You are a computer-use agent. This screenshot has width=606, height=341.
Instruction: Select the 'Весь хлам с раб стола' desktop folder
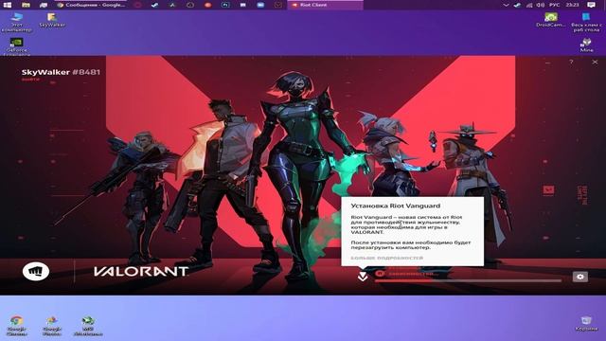click(586, 22)
